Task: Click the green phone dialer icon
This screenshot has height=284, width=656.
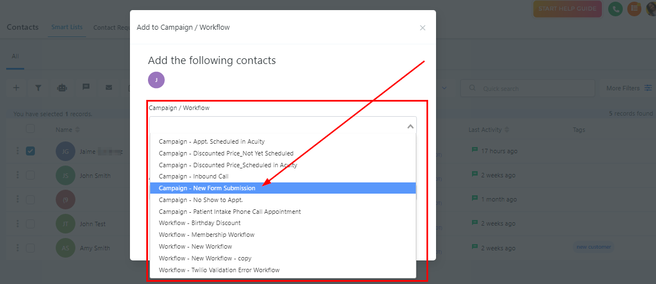Action: point(615,8)
